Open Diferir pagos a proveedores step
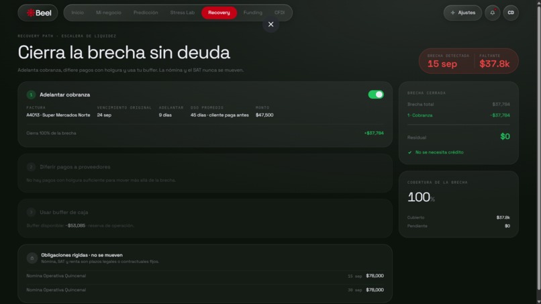The width and height of the screenshot is (541, 304). point(205,173)
